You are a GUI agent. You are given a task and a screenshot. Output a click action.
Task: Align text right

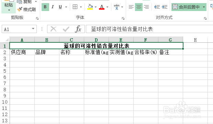tap(146, 7)
